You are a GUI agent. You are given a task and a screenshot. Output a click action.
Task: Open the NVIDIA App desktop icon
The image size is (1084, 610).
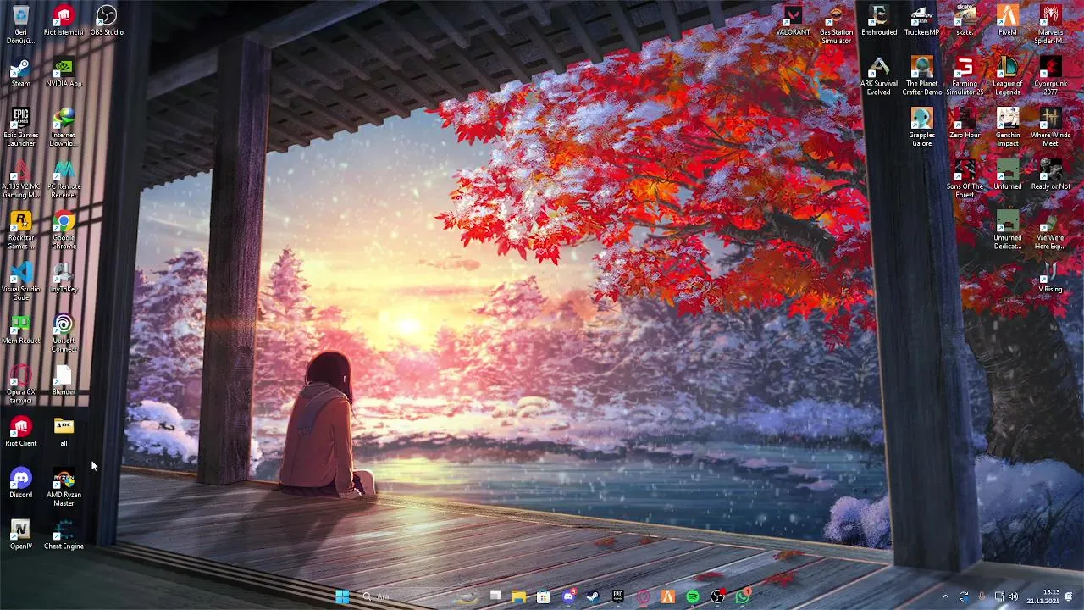click(64, 72)
